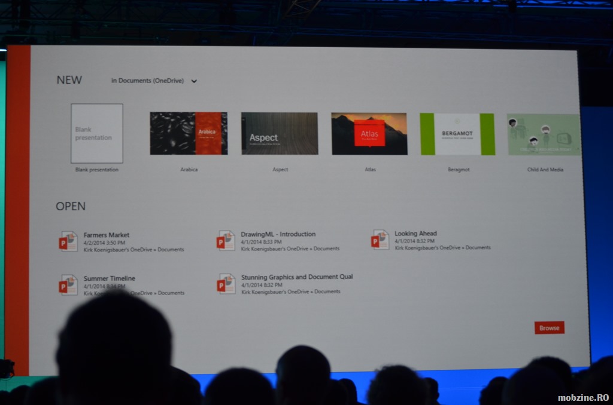
Task: Click the file icon for DrawingML - Introduction
Action: [226, 241]
